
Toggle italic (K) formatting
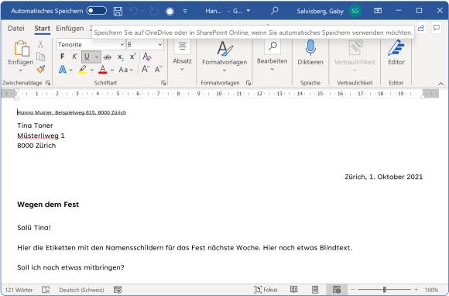(x=74, y=57)
